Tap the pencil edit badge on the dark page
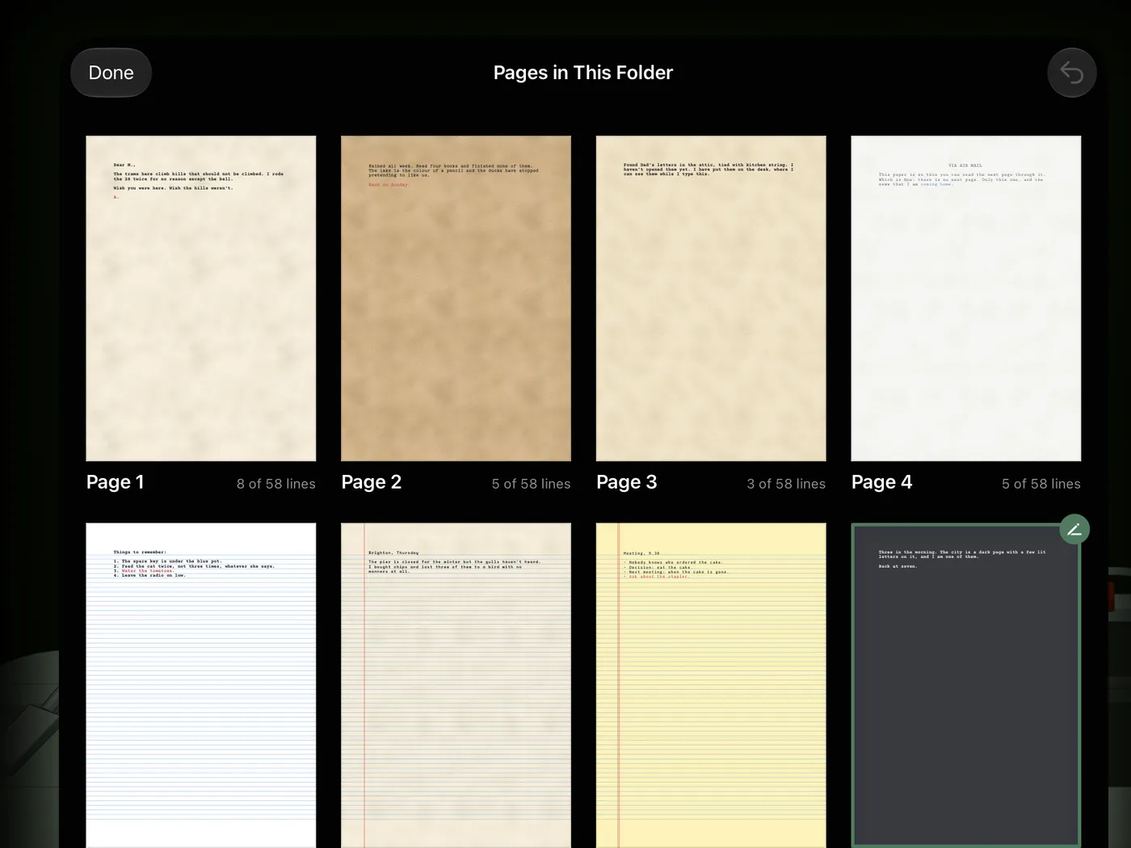 point(1074,529)
